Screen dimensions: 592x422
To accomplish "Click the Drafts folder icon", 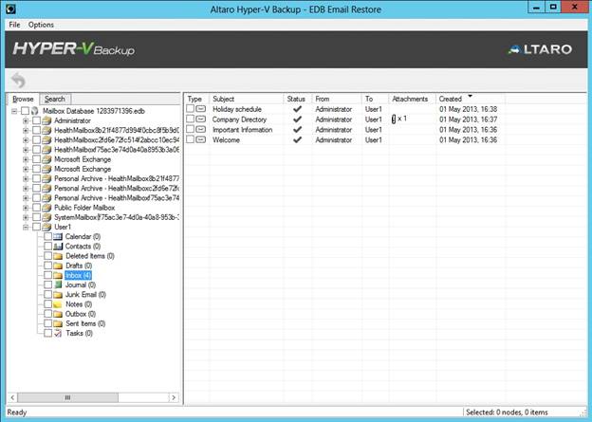I will pyautogui.click(x=58, y=266).
